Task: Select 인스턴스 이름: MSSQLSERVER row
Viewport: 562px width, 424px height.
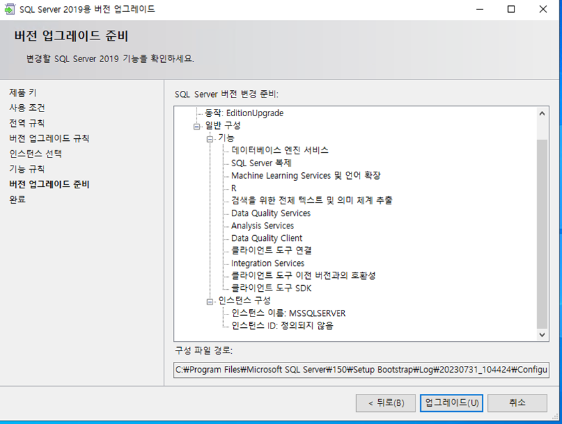Action: coord(289,313)
